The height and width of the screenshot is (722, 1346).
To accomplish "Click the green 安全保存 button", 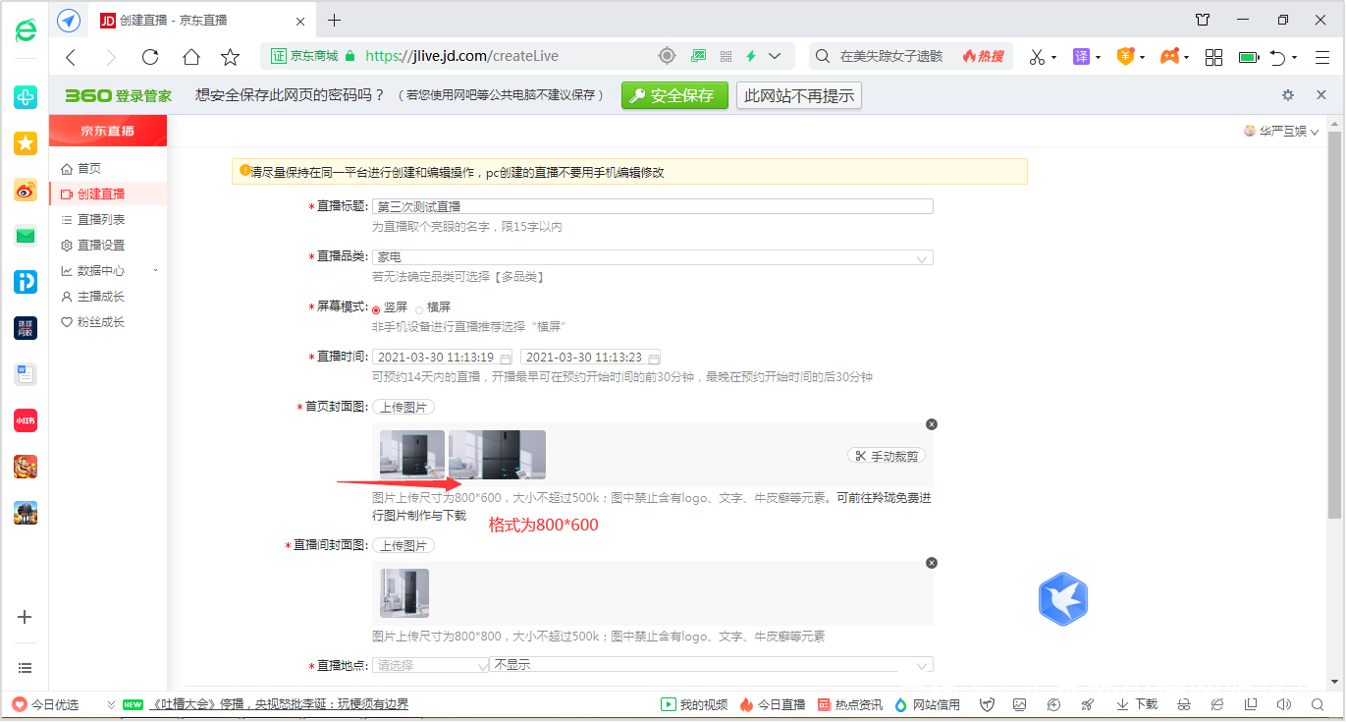I will 674,95.
